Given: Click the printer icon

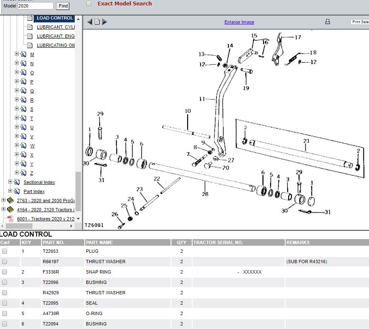Looking at the screenshot, I should pos(327,22).
